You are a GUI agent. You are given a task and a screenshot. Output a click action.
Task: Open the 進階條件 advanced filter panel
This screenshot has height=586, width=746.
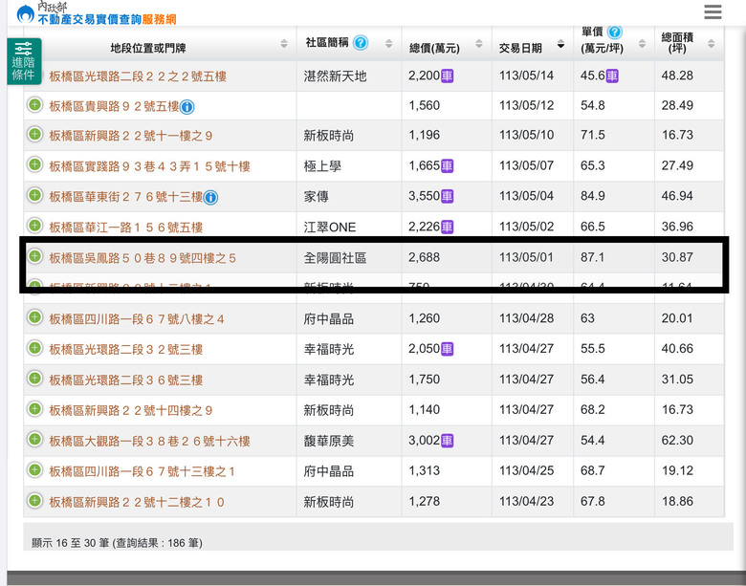[x=24, y=61]
